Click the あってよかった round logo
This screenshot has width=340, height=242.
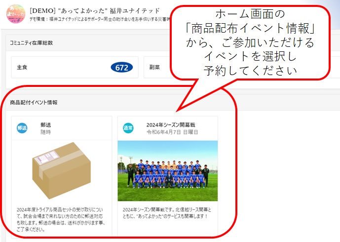tap(16, 14)
